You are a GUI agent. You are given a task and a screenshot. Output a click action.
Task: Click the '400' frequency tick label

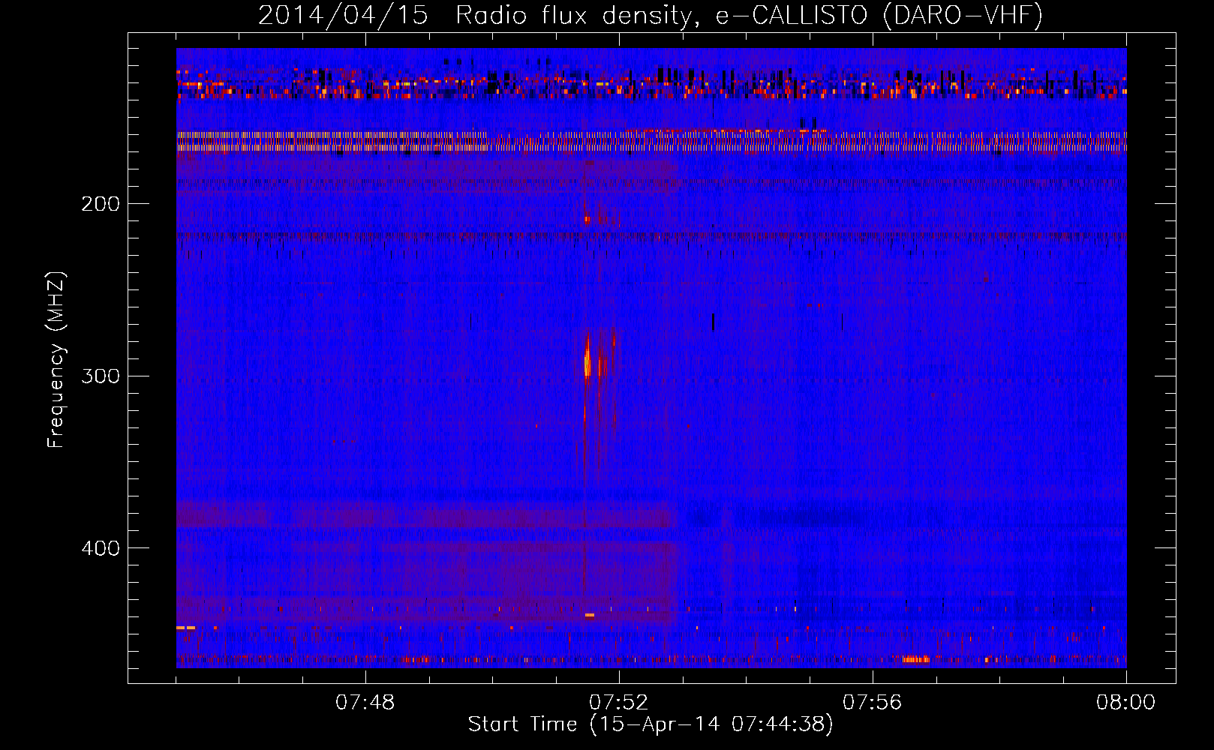pos(101,548)
